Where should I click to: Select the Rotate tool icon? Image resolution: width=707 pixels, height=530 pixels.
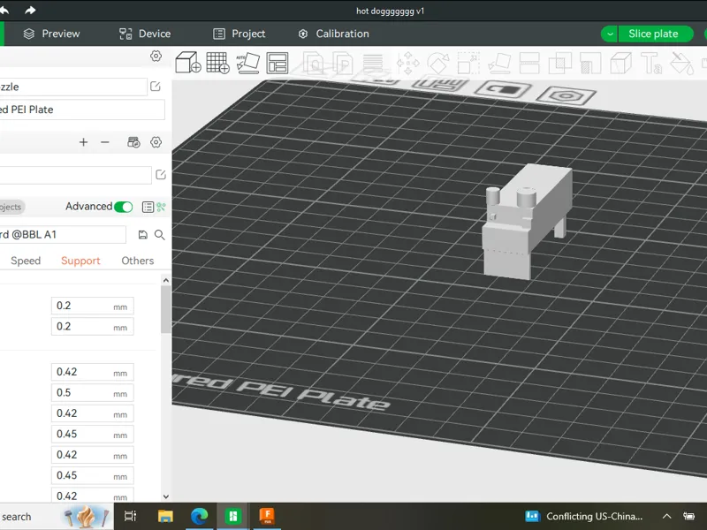[438, 63]
